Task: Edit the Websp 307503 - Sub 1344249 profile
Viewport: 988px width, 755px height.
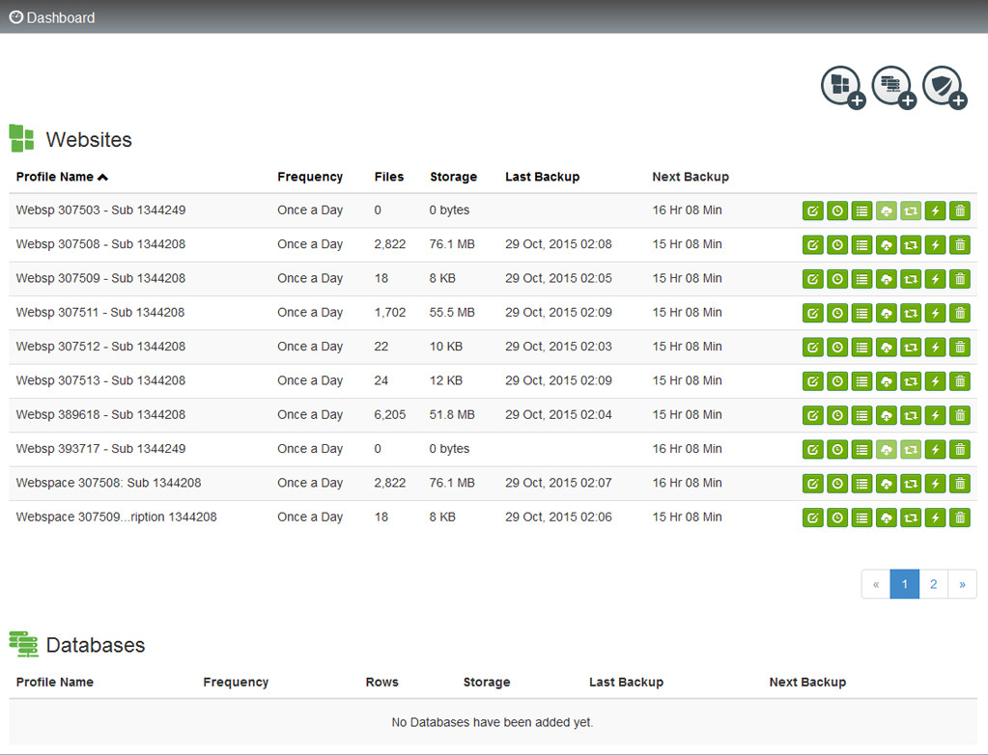Action: (813, 210)
